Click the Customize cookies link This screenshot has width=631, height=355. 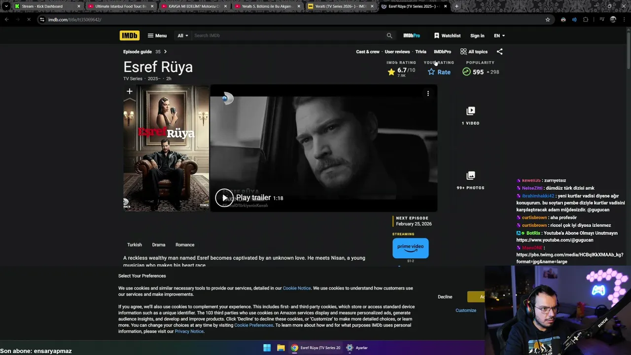(466, 310)
